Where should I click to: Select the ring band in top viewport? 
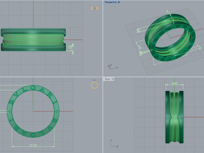point(33,40)
